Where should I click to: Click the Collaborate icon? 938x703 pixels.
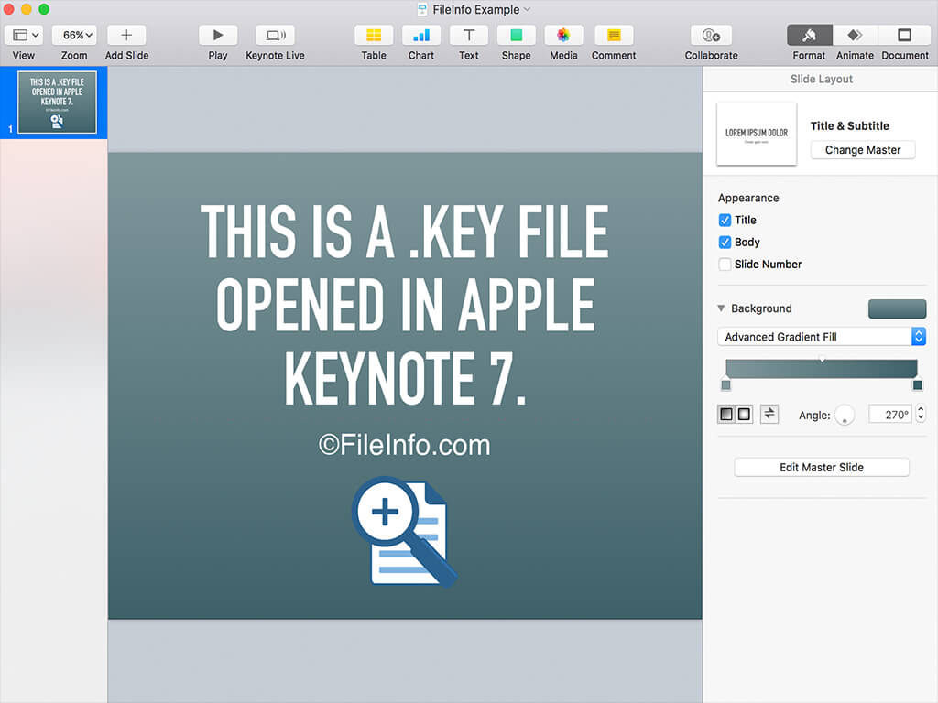pyautogui.click(x=711, y=36)
